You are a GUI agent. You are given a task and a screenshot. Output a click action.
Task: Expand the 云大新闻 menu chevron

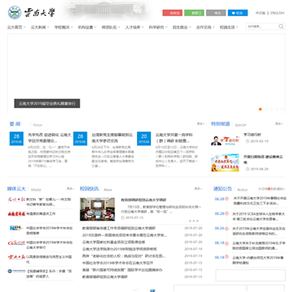click(48, 27)
